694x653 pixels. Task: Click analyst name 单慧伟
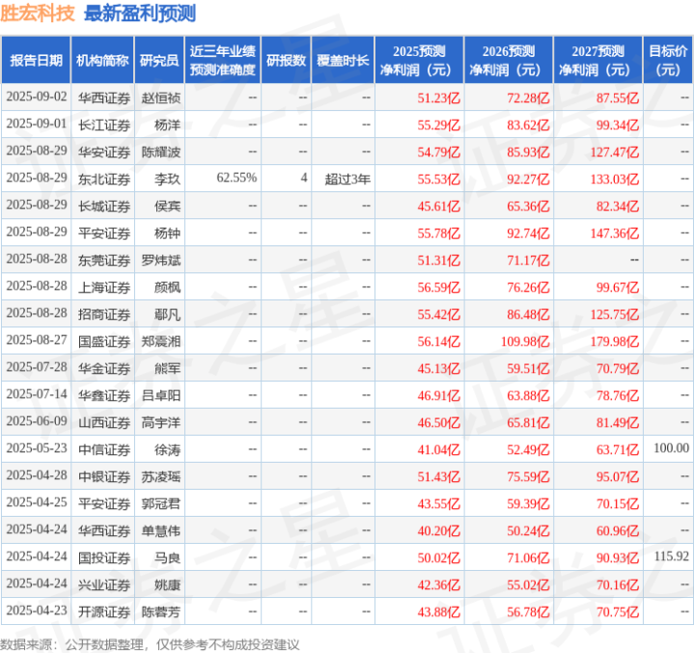[160, 531]
